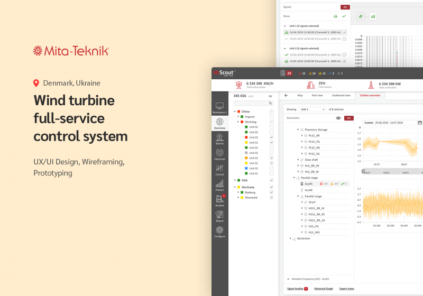
Task: Click Acc#5 red alarm count icon
Action: click(x=321, y=184)
